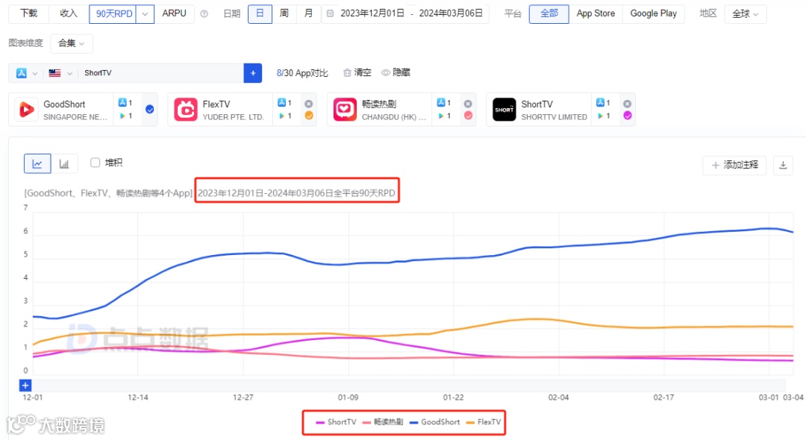Screen dimensions: 806x440
Task: Select 全部 platform option
Action: [549, 13]
